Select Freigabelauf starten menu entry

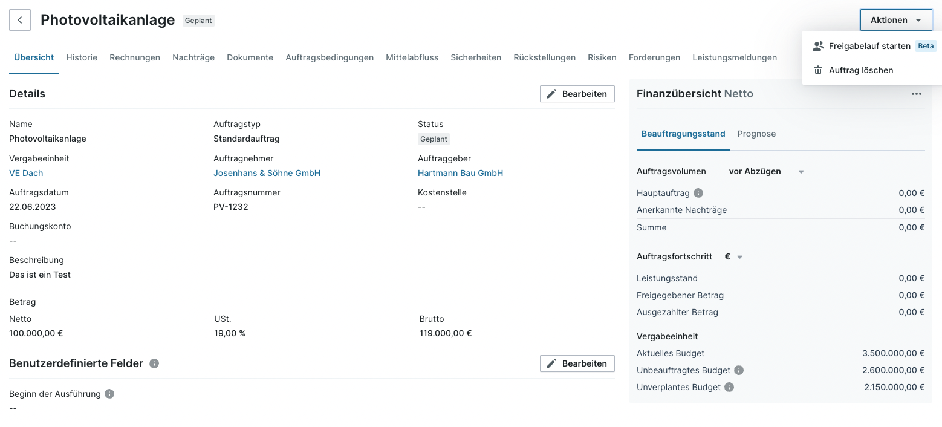tap(869, 46)
